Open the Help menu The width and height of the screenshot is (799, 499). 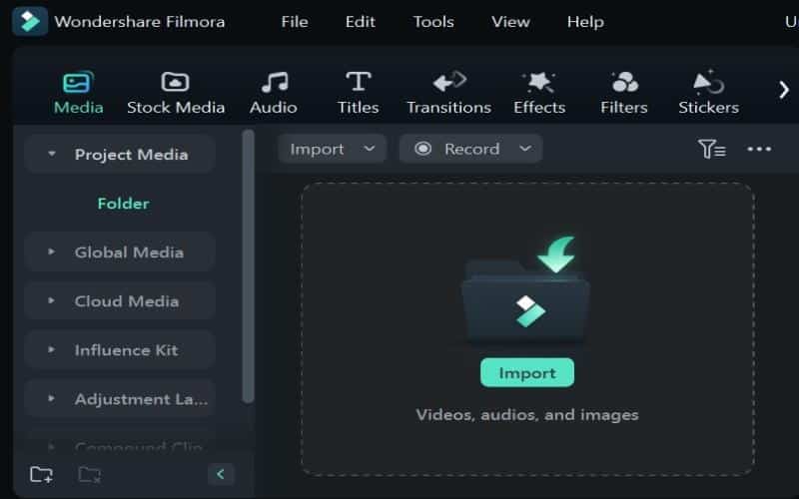[x=585, y=22]
